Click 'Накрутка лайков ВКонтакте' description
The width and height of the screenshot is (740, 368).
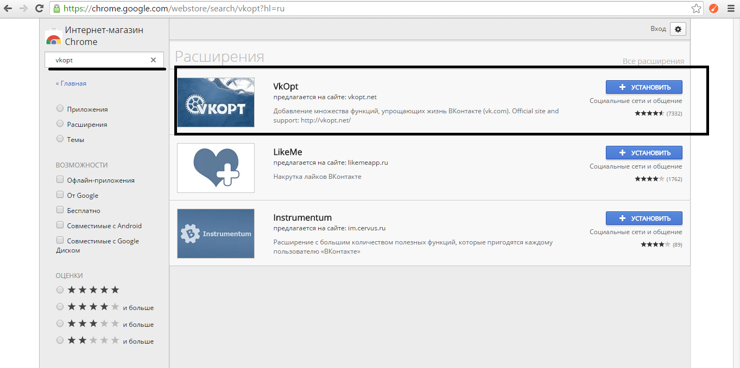pos(317,177)
